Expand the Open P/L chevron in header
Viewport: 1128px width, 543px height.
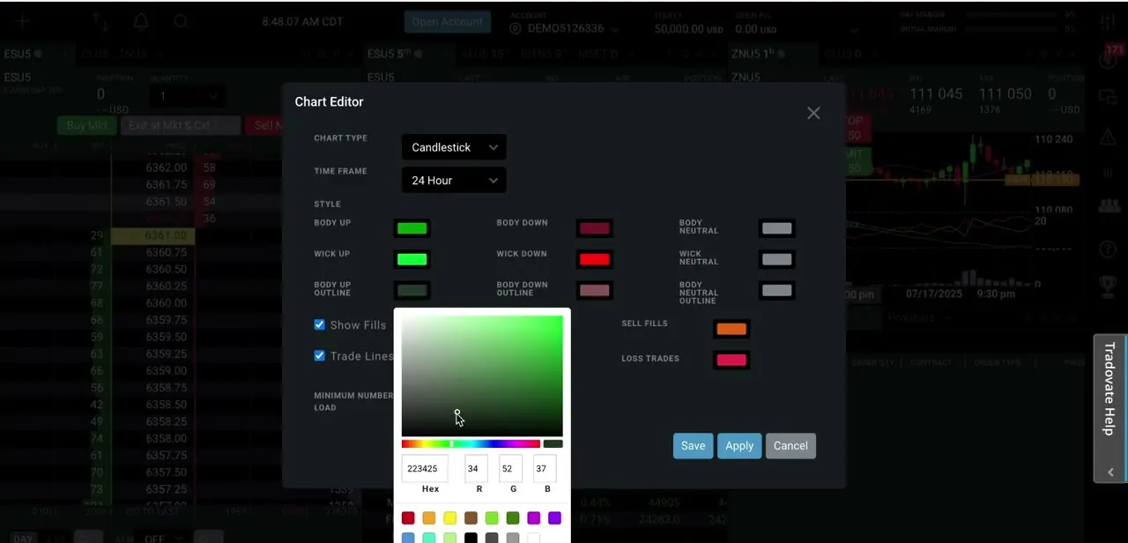point(853,30)
